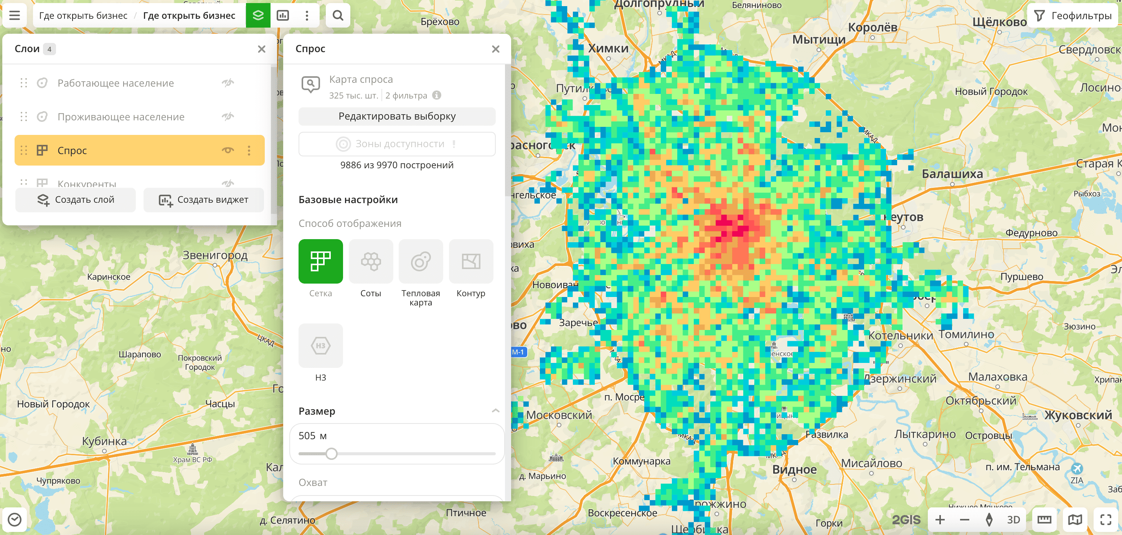Click the green layers icon button
The height and width of the screenshot is (535, 1122).
coord(258,16)
